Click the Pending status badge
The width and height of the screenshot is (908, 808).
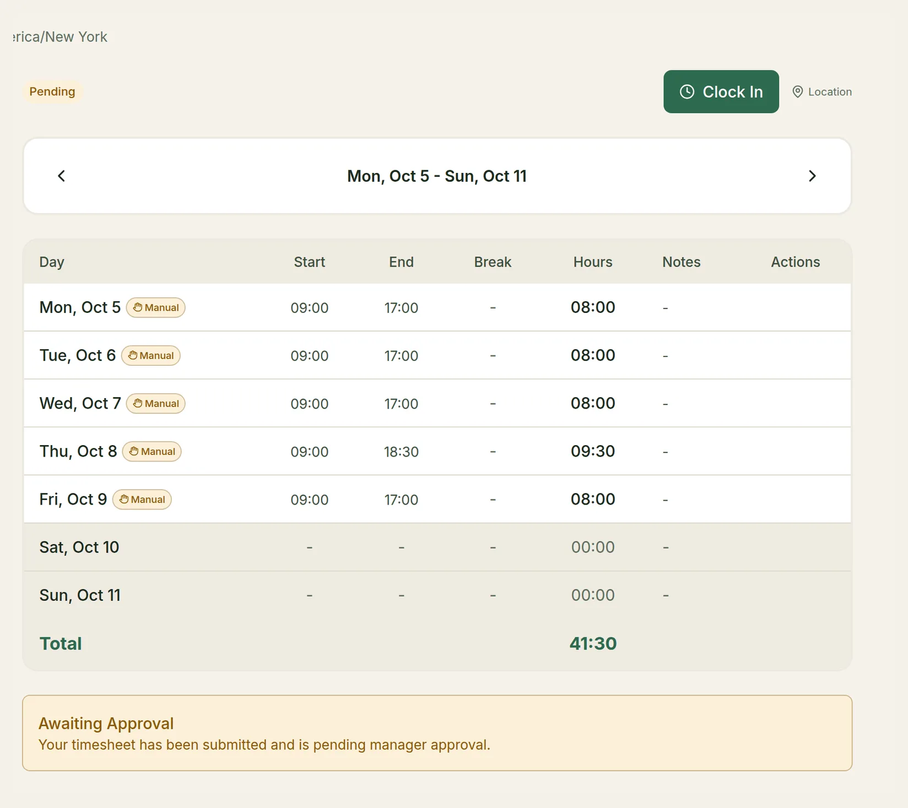click(x=52, y=91)
